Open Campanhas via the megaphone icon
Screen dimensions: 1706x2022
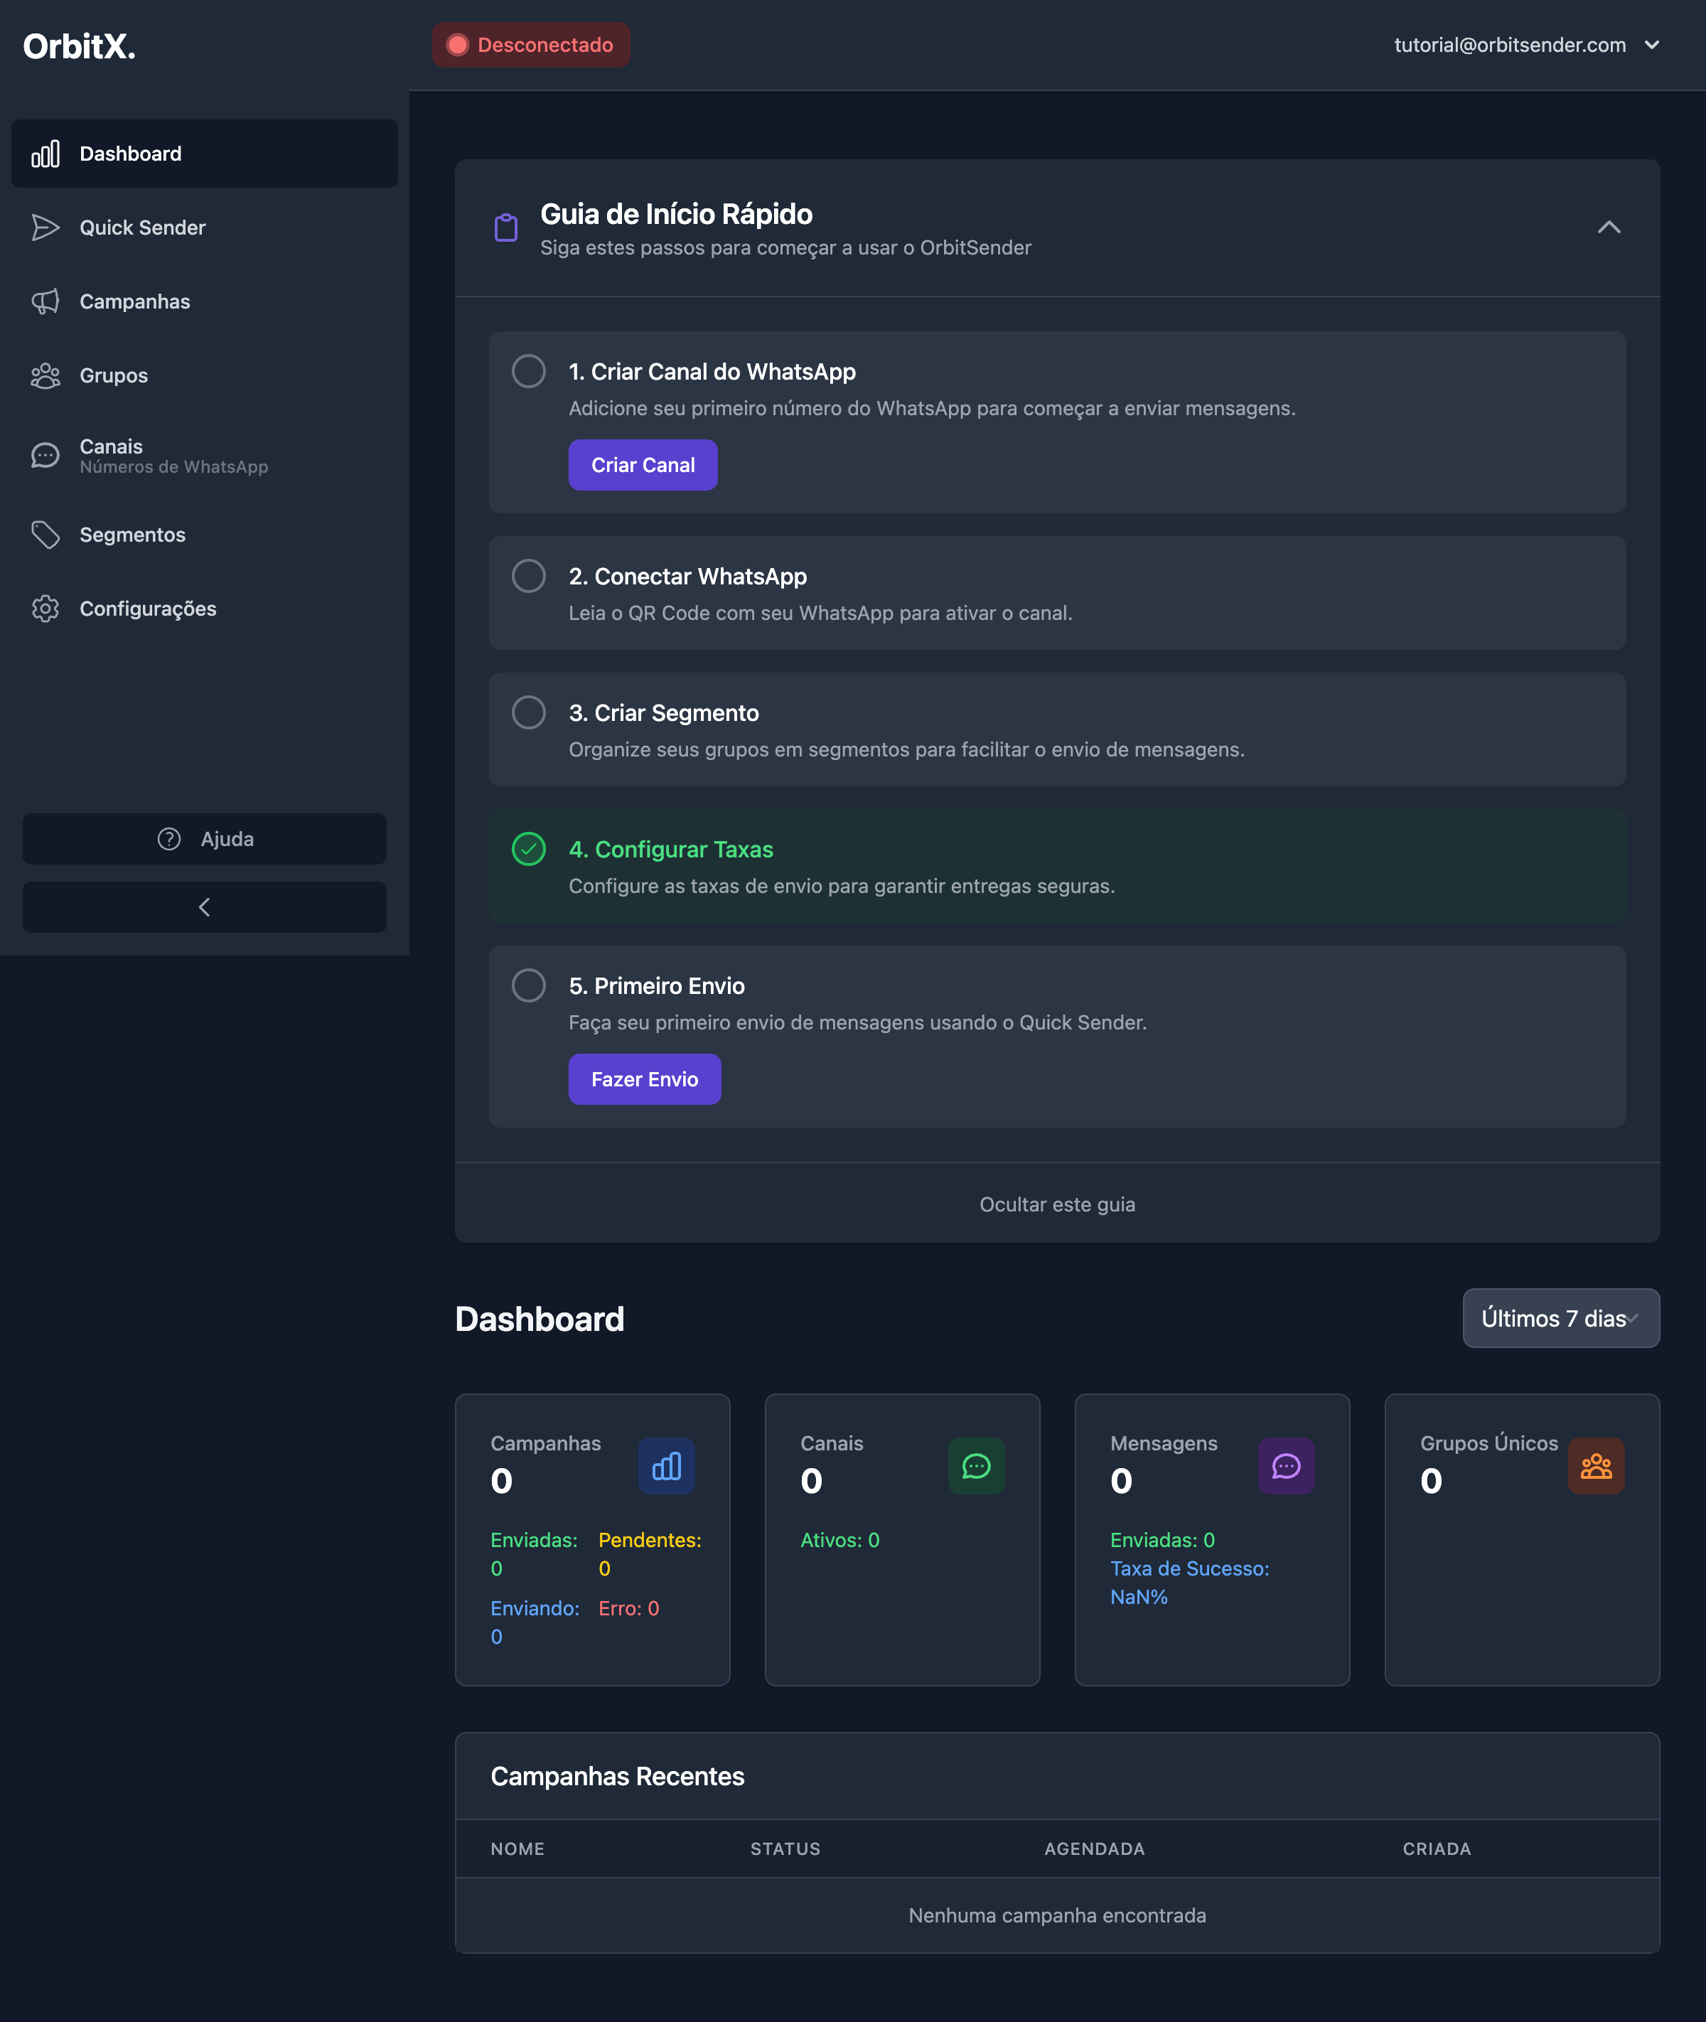coord(45,301)
